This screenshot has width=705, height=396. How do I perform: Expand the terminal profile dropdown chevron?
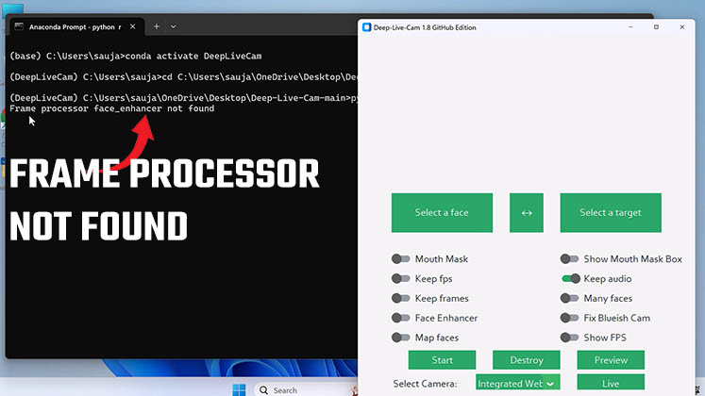point(173,27)
